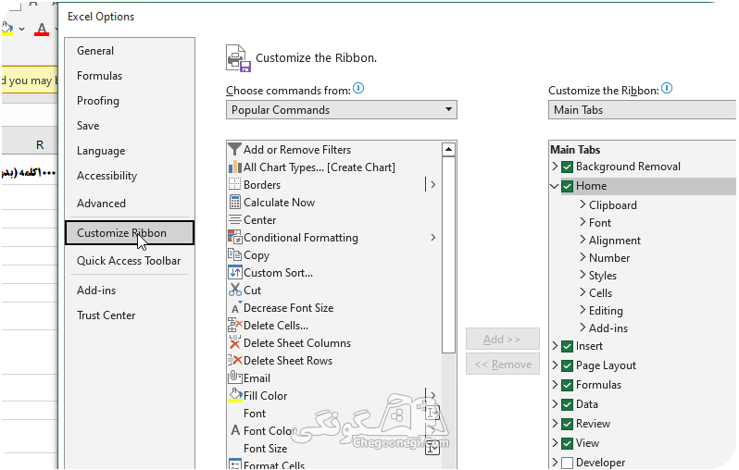739x470 pixels.
Task: Select the Cells group in Home tree
Action: click(x=600, y=293)
